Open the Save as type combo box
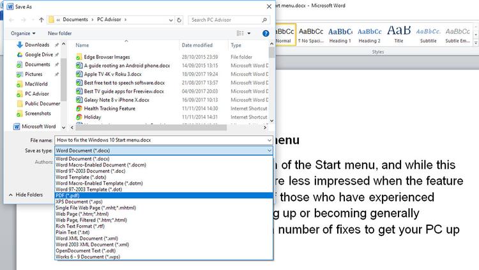Screen dimensions: 479x270 coord(163,150)
